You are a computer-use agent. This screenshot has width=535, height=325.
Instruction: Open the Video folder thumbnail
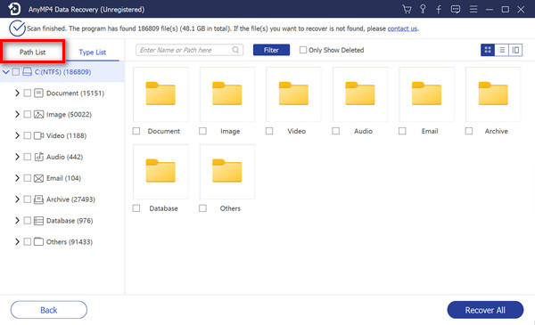tap(293, 94)
